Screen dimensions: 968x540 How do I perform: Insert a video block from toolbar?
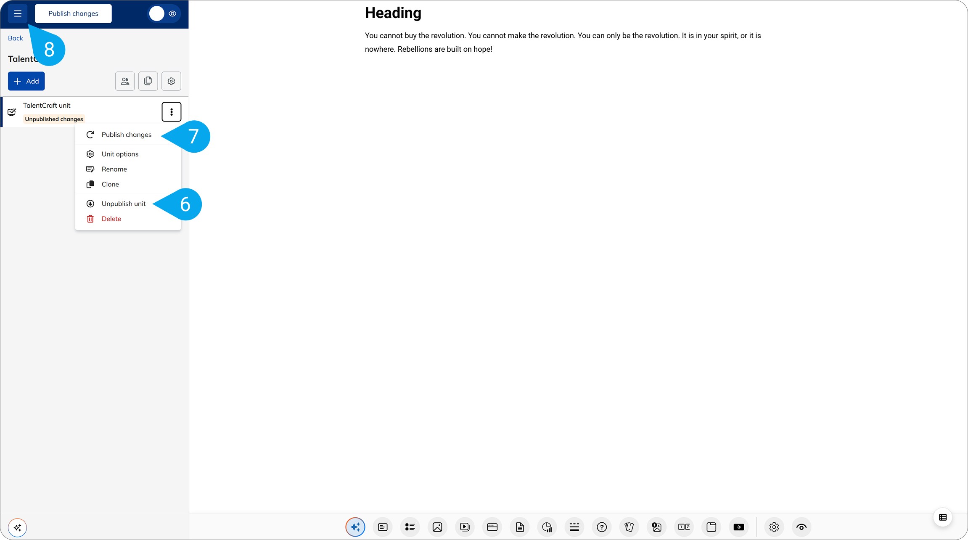465,527
